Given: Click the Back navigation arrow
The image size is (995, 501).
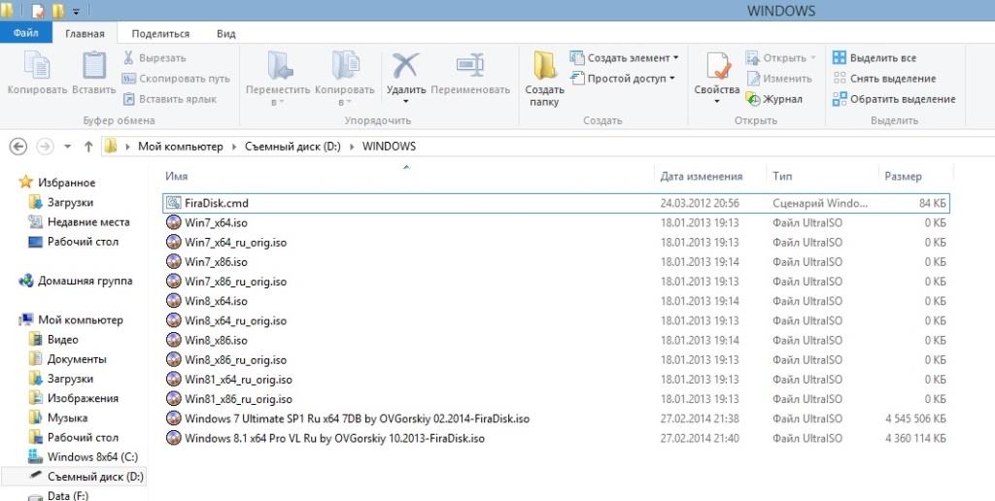Looking at the screenshot, I should (x=18, y=147).
